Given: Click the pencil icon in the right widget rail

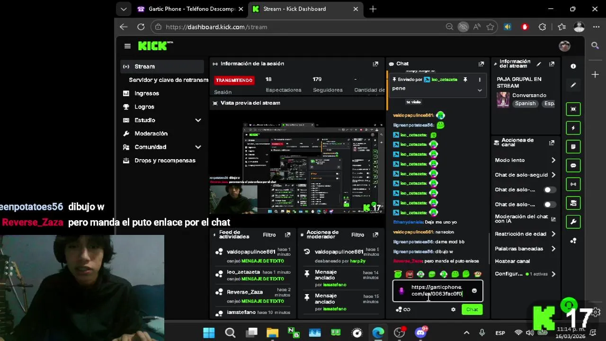Looking at the screenshot, I should point(573,85).
